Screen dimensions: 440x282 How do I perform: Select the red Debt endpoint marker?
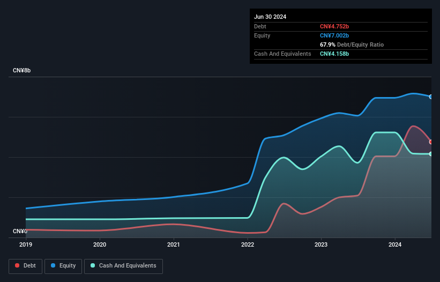tap(431, 142)
